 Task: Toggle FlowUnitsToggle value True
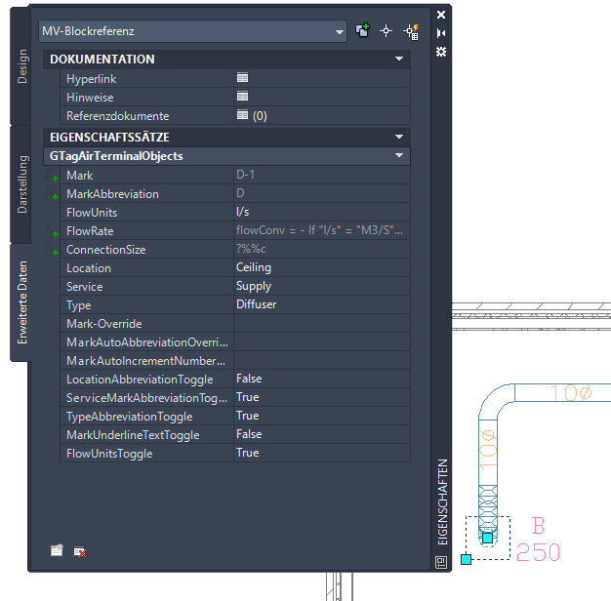[x=322, y=453]
